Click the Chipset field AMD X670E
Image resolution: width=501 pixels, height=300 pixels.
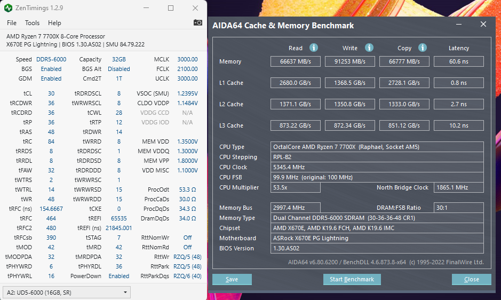pyautogui.click(x=377, y=228)
